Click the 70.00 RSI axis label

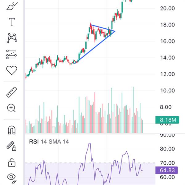[x=167, y=163]
